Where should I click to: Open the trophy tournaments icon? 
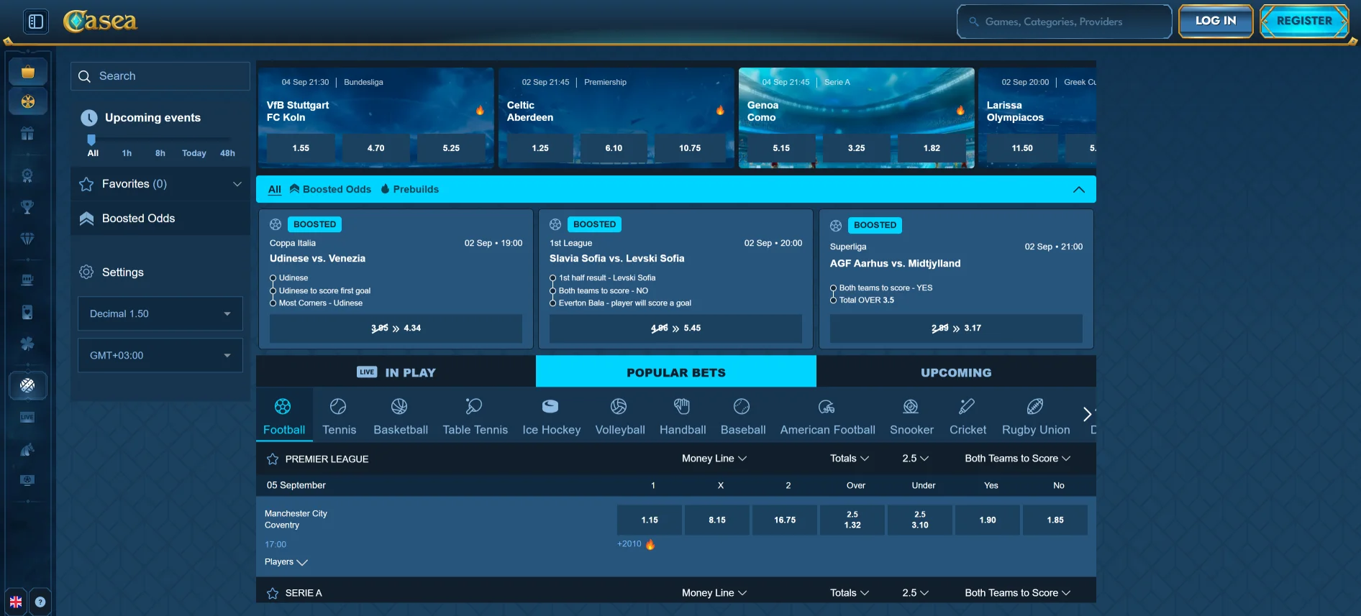27,207
